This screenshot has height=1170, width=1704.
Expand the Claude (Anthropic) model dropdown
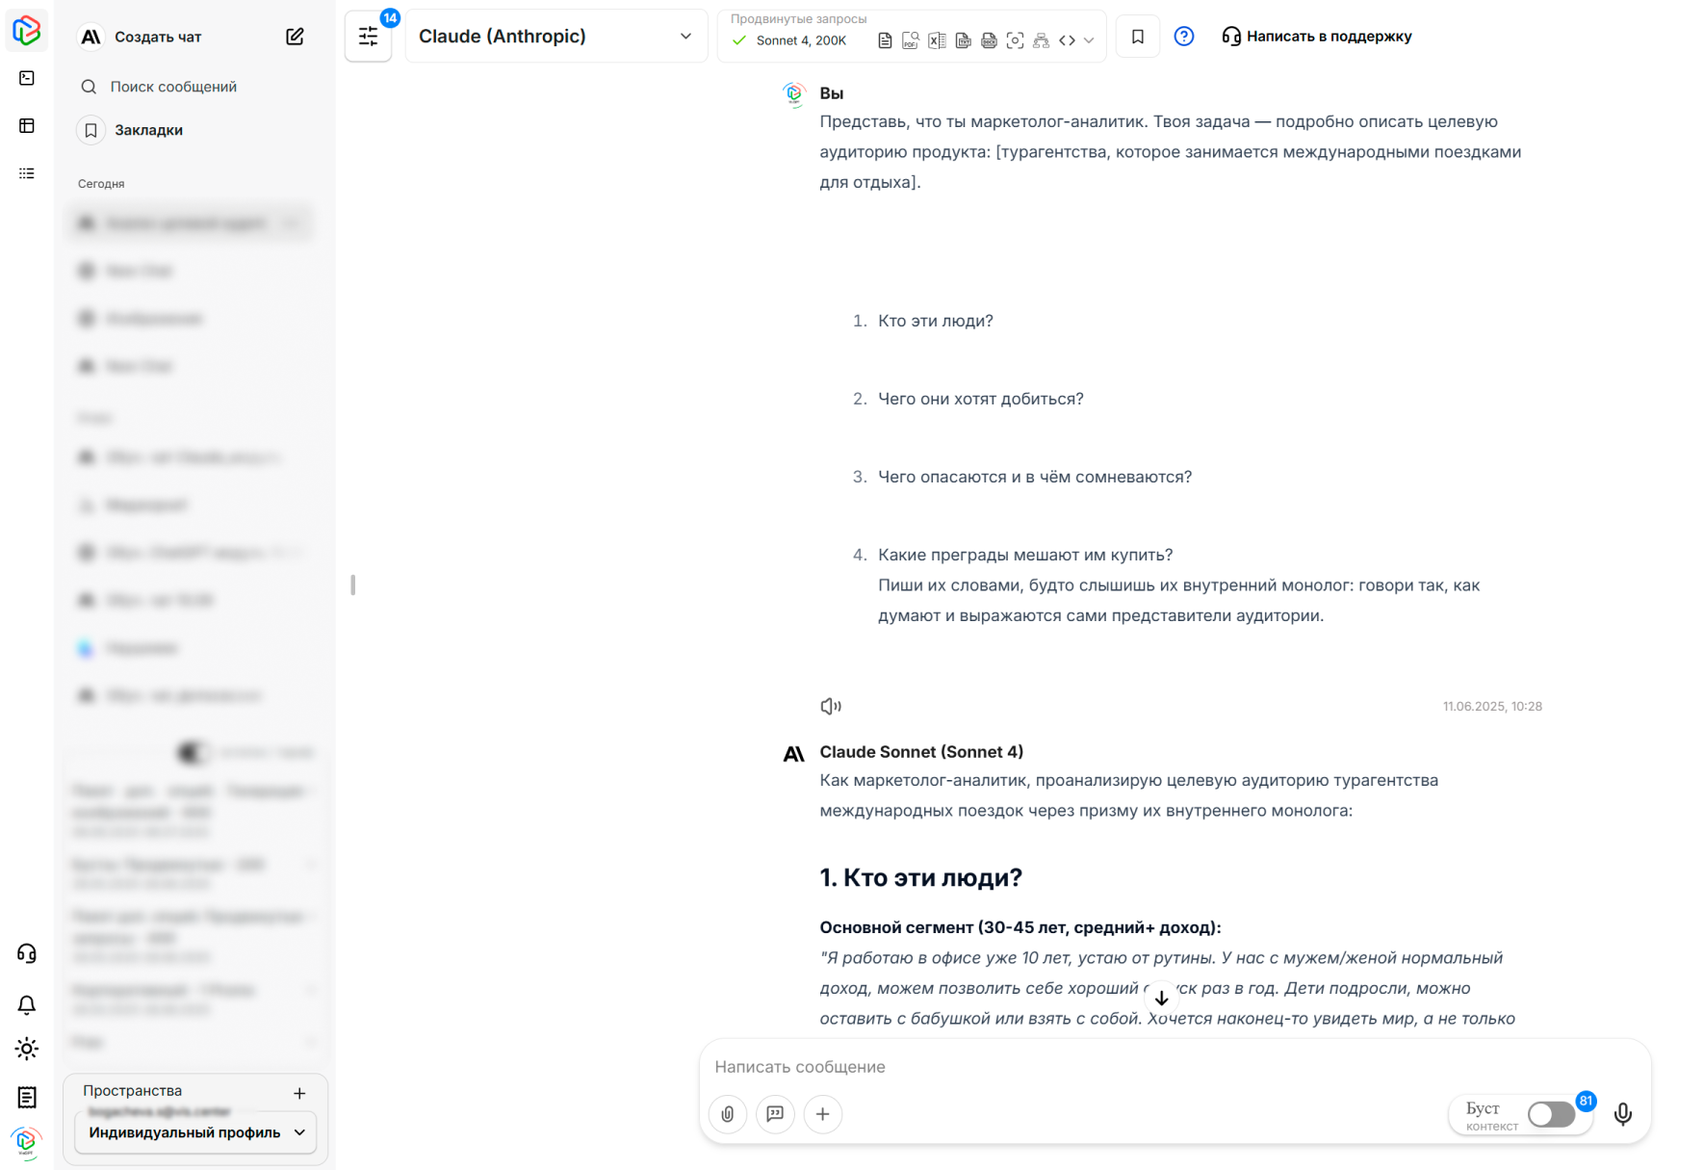555,37
